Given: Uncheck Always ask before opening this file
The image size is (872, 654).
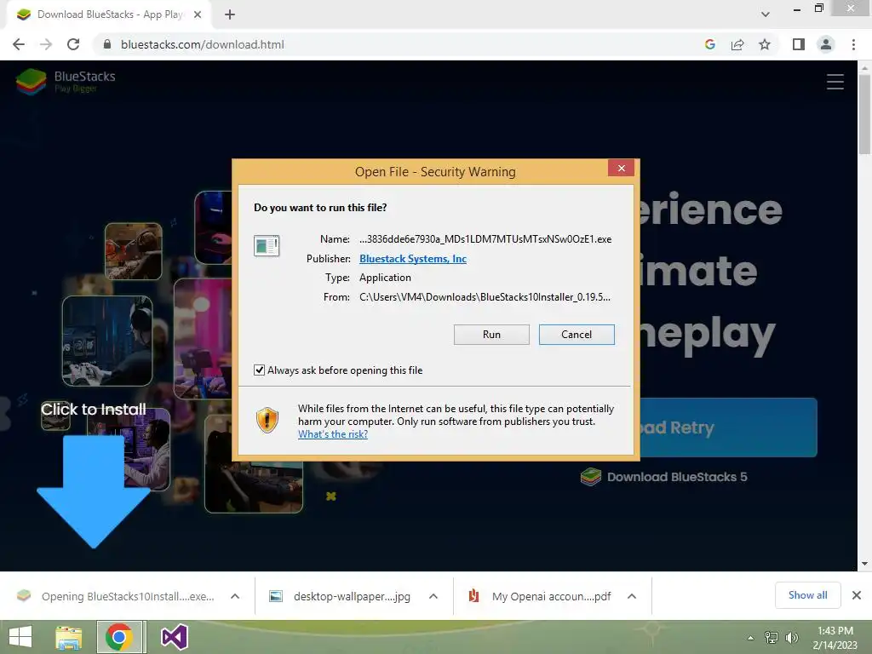Looking at the screenshot, I should tap(259, 370).
